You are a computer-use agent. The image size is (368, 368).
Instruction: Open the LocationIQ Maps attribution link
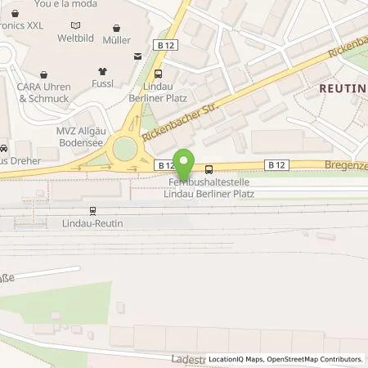(236, 359)
